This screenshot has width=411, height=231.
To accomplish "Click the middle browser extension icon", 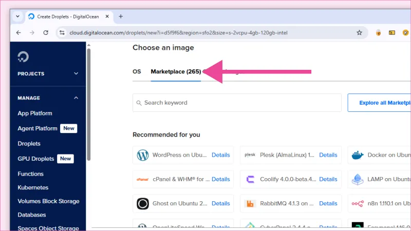I will (x=392, y=33).
